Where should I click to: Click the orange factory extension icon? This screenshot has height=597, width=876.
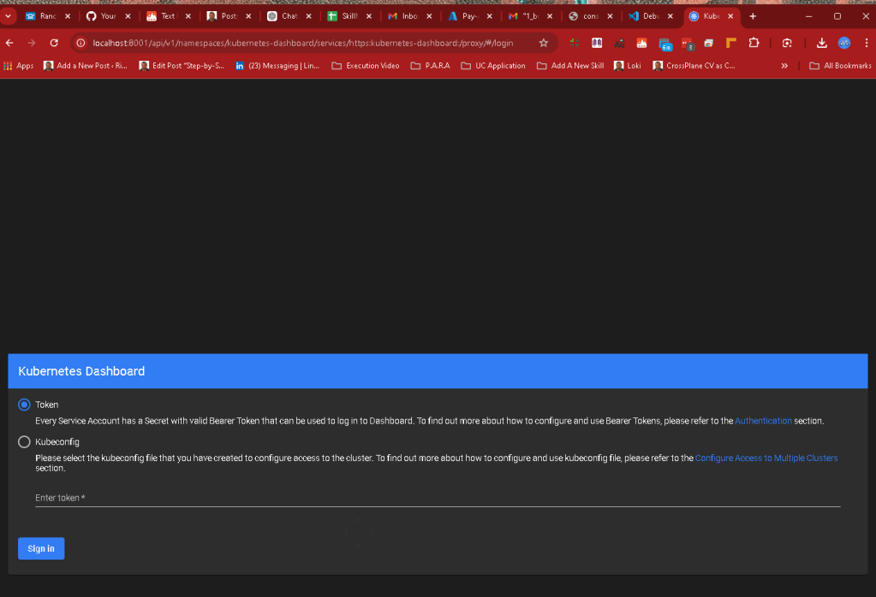tap(641, 43)
